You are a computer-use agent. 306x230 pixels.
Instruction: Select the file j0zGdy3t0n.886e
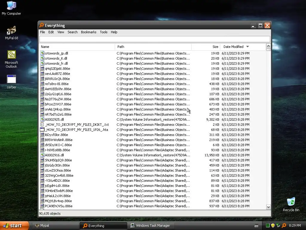click(x=57, y=165)
